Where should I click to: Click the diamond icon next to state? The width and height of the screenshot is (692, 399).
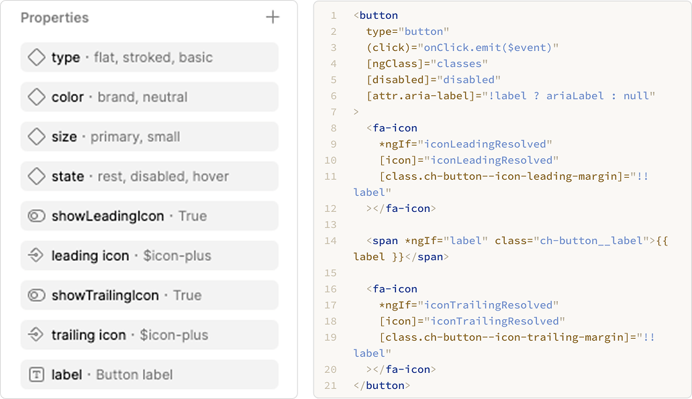coord(36,176)
